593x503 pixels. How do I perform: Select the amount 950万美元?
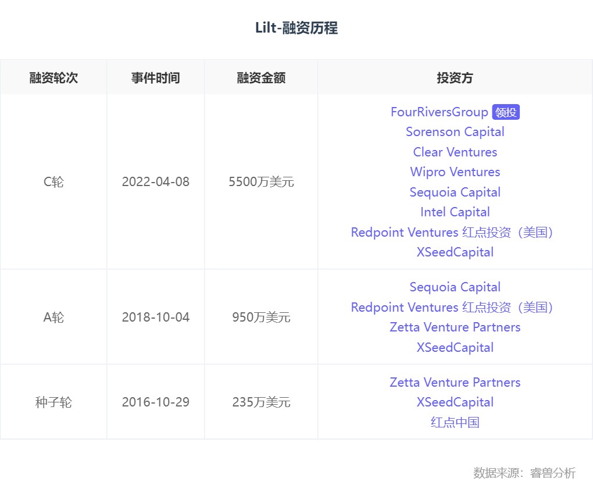(261, 318)
